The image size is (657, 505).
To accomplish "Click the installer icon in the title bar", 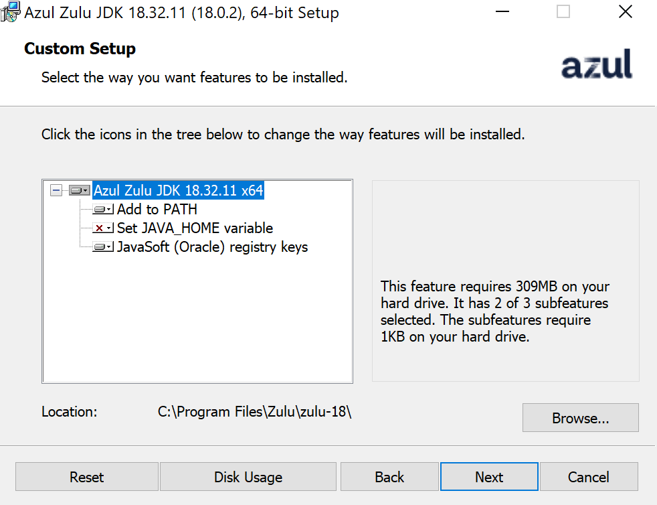I will coord(11,12).
